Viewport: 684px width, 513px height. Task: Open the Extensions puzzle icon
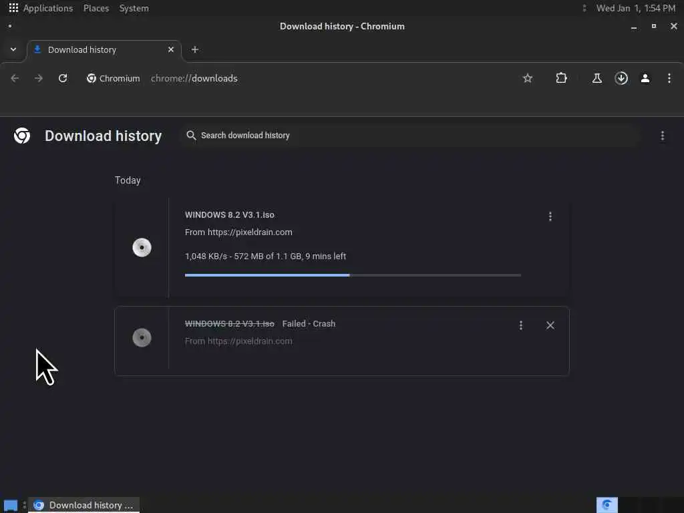pos(561,78)
